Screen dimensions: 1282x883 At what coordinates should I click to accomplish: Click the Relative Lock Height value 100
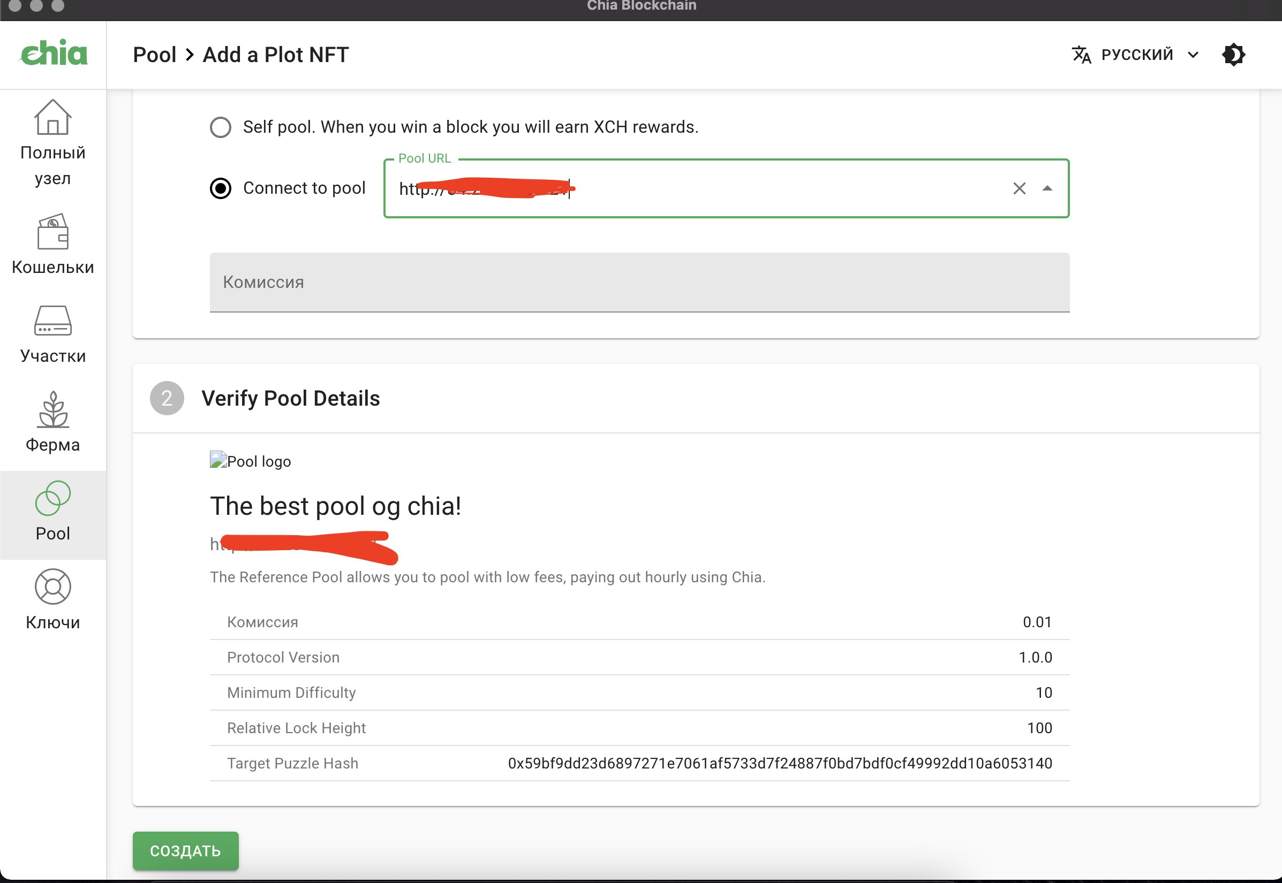click(1039, 728)
